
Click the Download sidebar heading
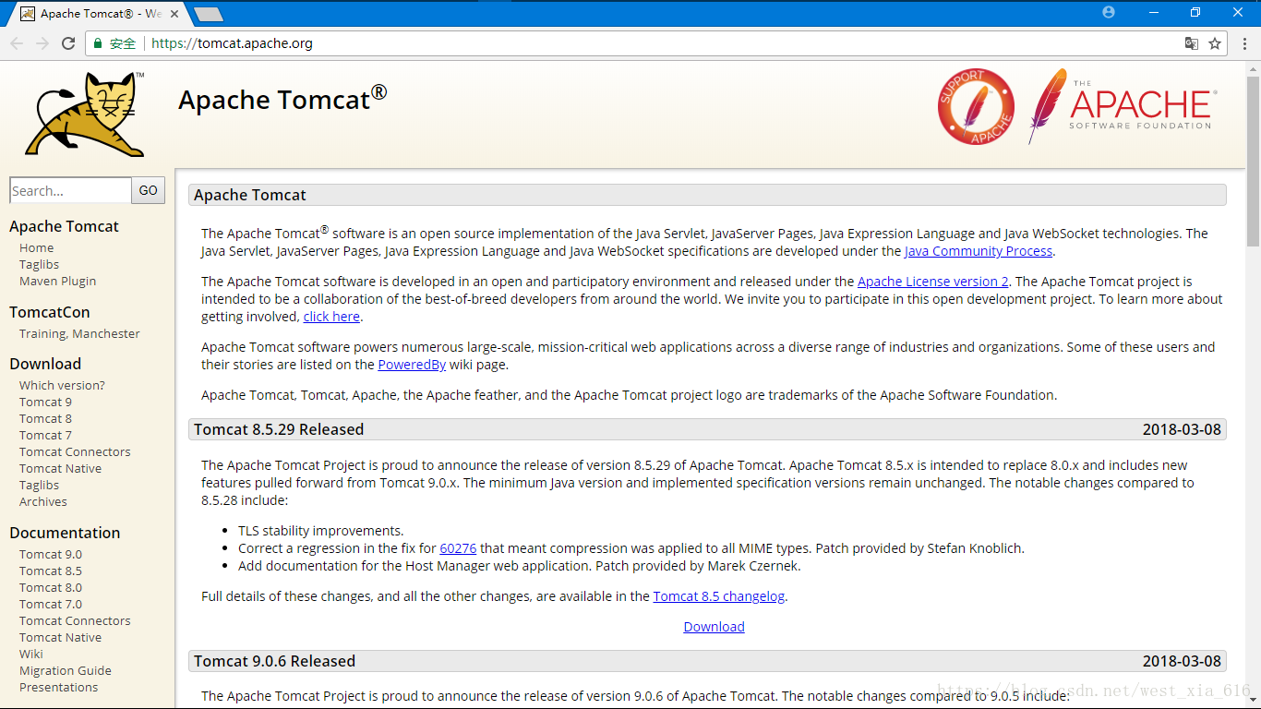[45, 364]
